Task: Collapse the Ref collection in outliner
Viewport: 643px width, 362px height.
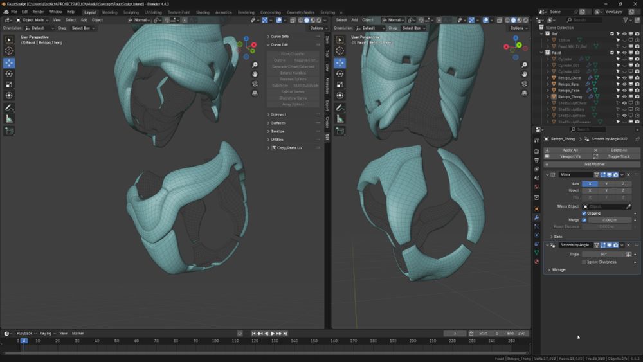Action: [x=541, y=33]
